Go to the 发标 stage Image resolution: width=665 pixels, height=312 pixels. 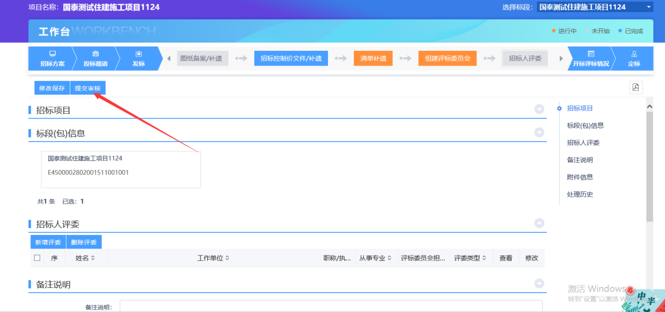[x=139, y=58]
